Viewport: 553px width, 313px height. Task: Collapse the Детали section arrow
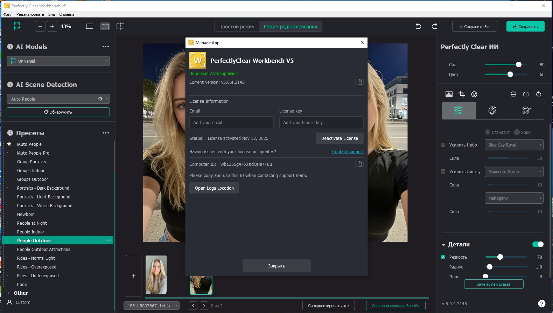443,245
